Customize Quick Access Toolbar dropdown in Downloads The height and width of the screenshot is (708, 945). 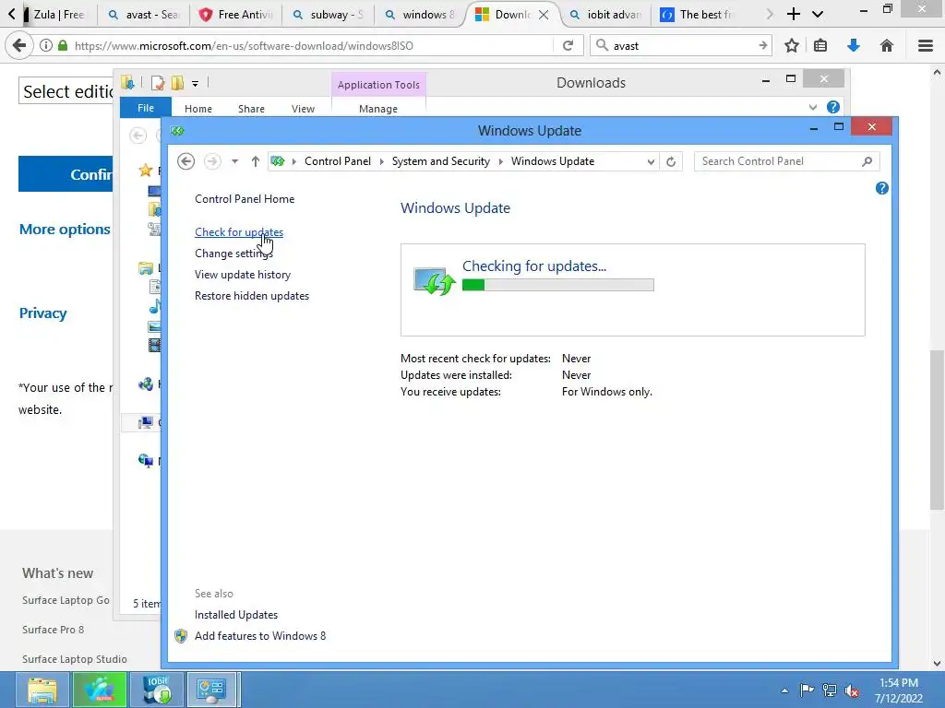pyautogui.click(x=196, y=84)
